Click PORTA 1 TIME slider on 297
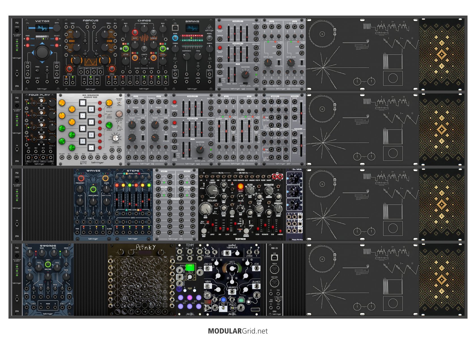476x337 pixels. coord(301,113)
